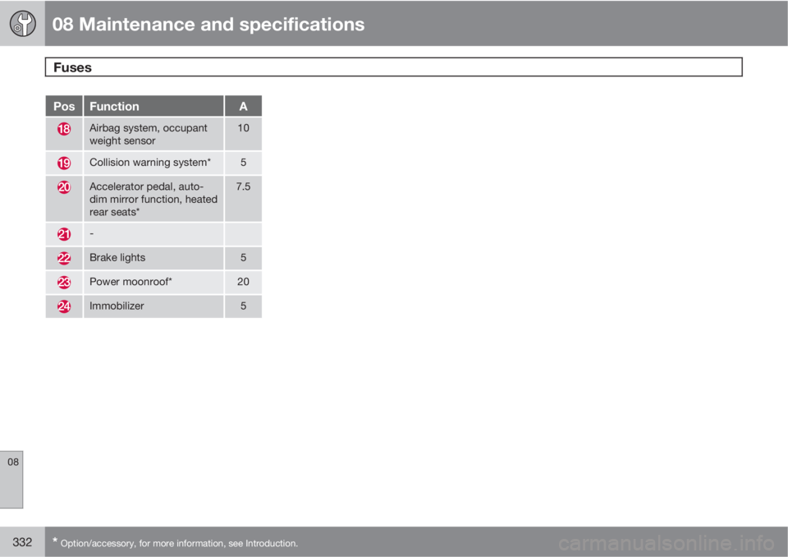
Task: Select the red fuse position 24 badge
Action: coord(64,306)
